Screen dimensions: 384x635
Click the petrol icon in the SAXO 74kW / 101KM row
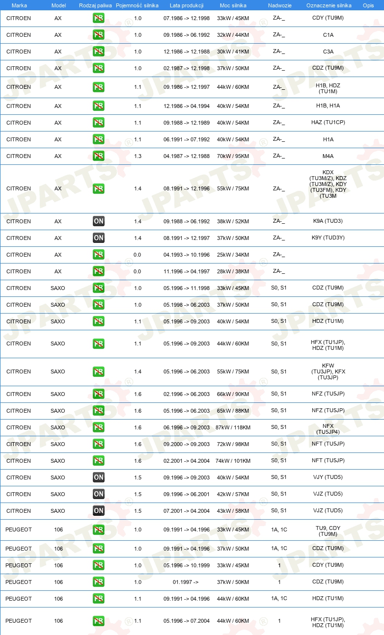tap(99, 461)
